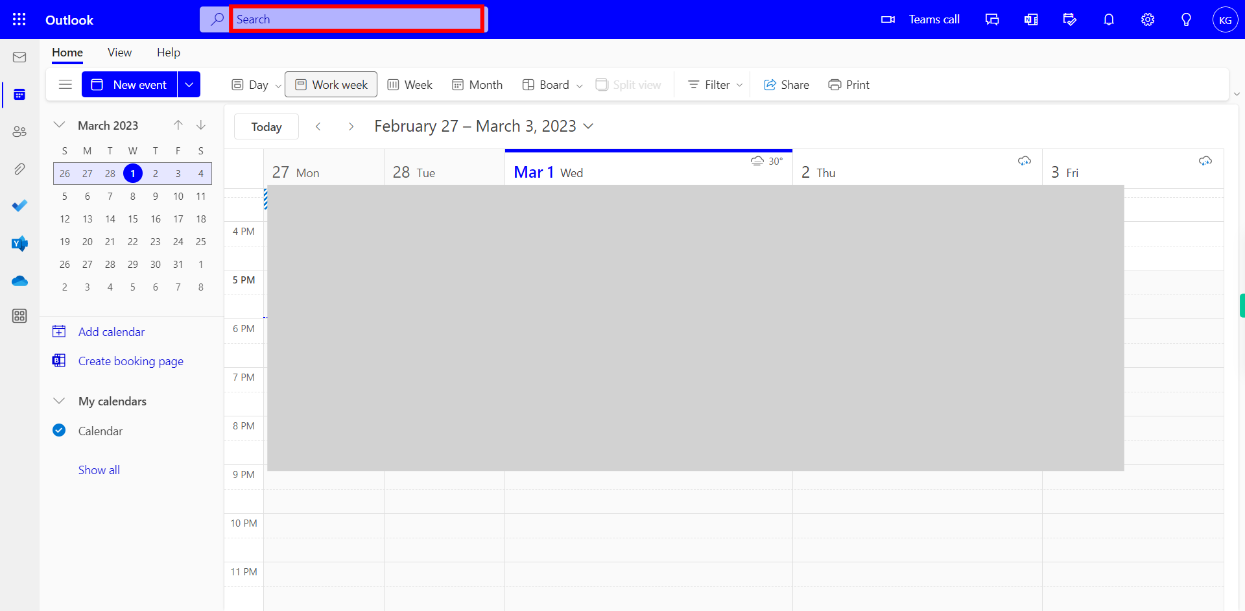This screenshot has height=611, width=1245.
Task: Select Month view
Action: [477, 84]
